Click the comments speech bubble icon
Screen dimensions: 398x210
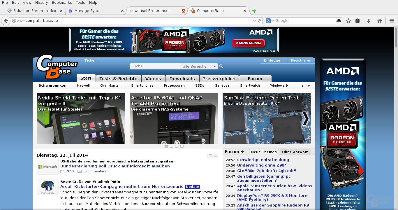pos(80,171)
